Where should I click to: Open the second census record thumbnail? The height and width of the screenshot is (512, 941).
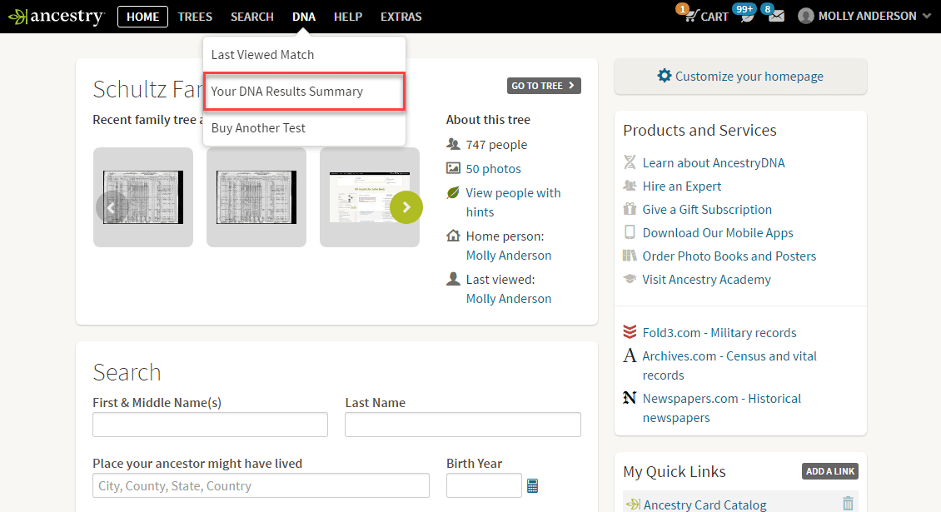click(x=256, y=197)
